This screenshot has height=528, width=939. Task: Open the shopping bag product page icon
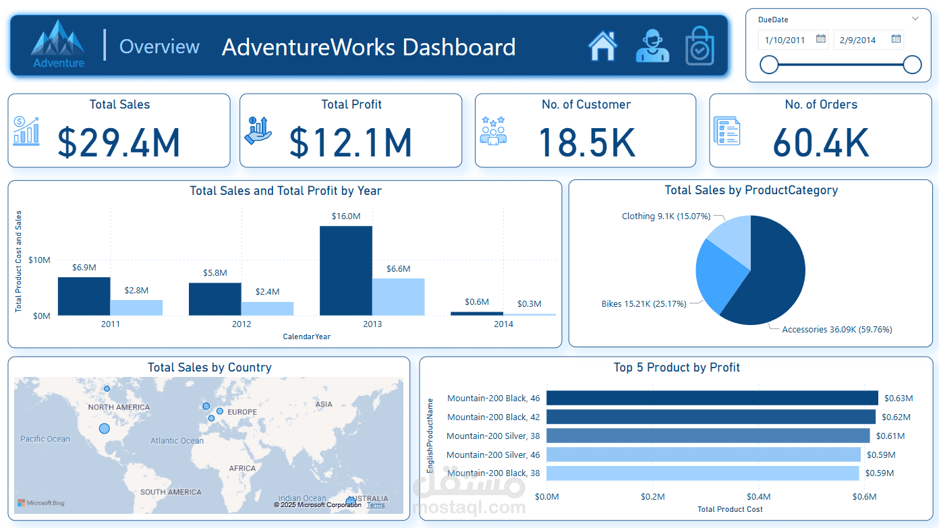tap(700, 46)
